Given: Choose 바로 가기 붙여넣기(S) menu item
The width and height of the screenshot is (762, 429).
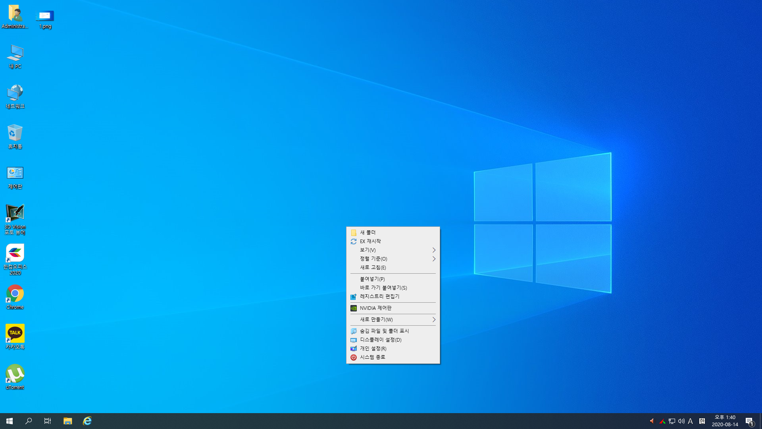Looking at the screenshot, I should 393,288.
